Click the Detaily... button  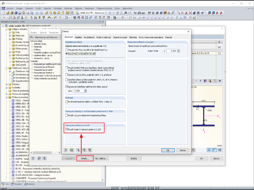coord(85,158)
